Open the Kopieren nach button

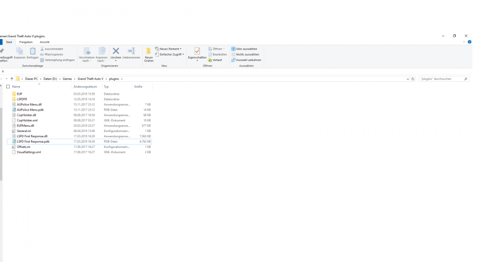(102, 55)
